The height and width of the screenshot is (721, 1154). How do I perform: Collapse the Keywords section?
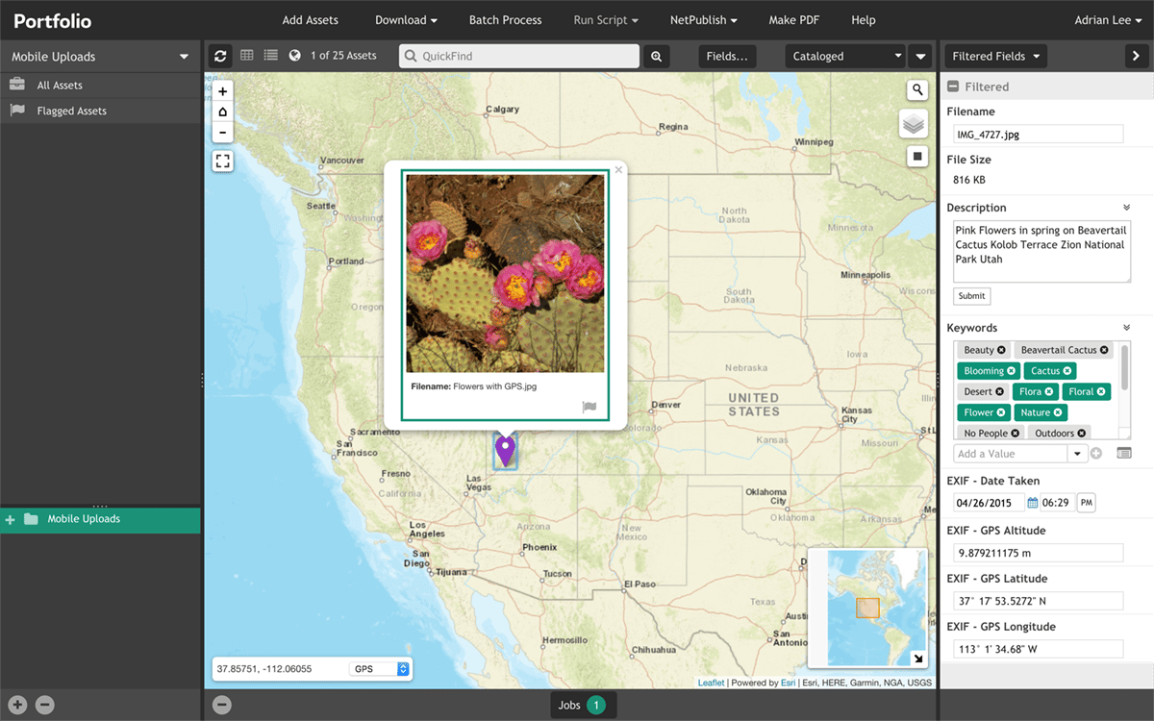pyautogui.click(x=1126, y=327)
